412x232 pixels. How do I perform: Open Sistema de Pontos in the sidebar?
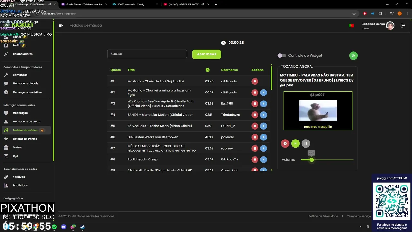pyautogui.click(x=25, y=139)
